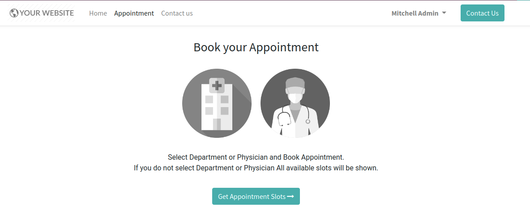
Task: Open the Appointment menu item
Action: click(134, 13)
